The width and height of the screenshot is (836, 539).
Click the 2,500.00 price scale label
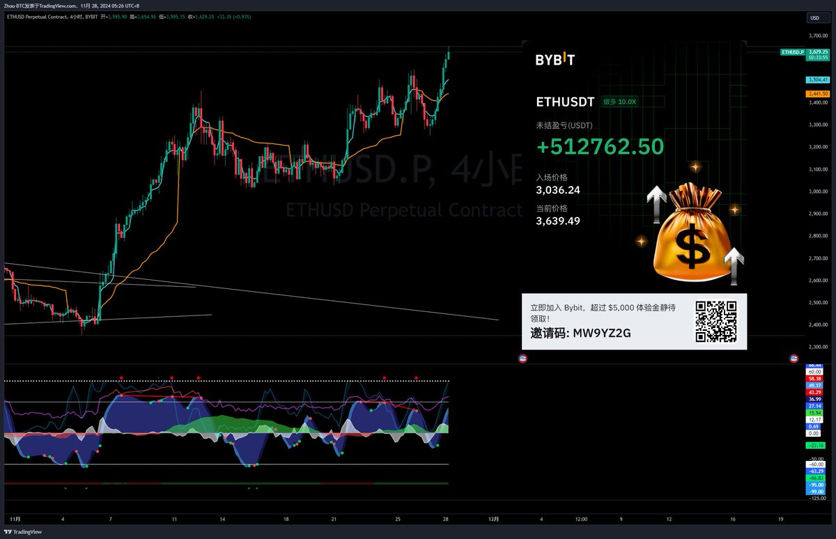pos(818,303)
